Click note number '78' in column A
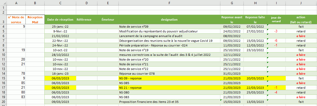317x106 pixels. pyautogui.click(x=16, y=73)
